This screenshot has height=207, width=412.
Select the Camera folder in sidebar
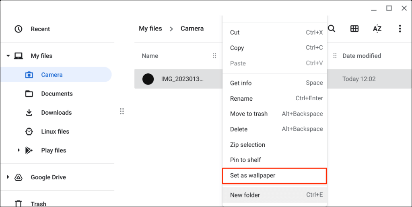pyautogui.click(x=51, y=75)
